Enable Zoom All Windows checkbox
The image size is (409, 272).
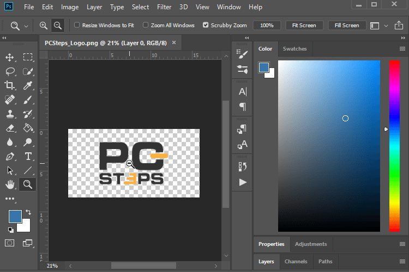click(x=146, y=25)
